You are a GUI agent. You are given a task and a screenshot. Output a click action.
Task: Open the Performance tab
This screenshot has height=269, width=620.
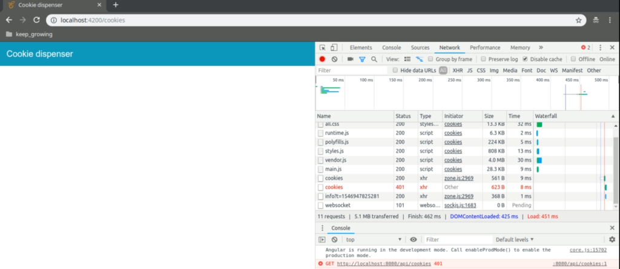pyautogui.click(x=484, y=48)
